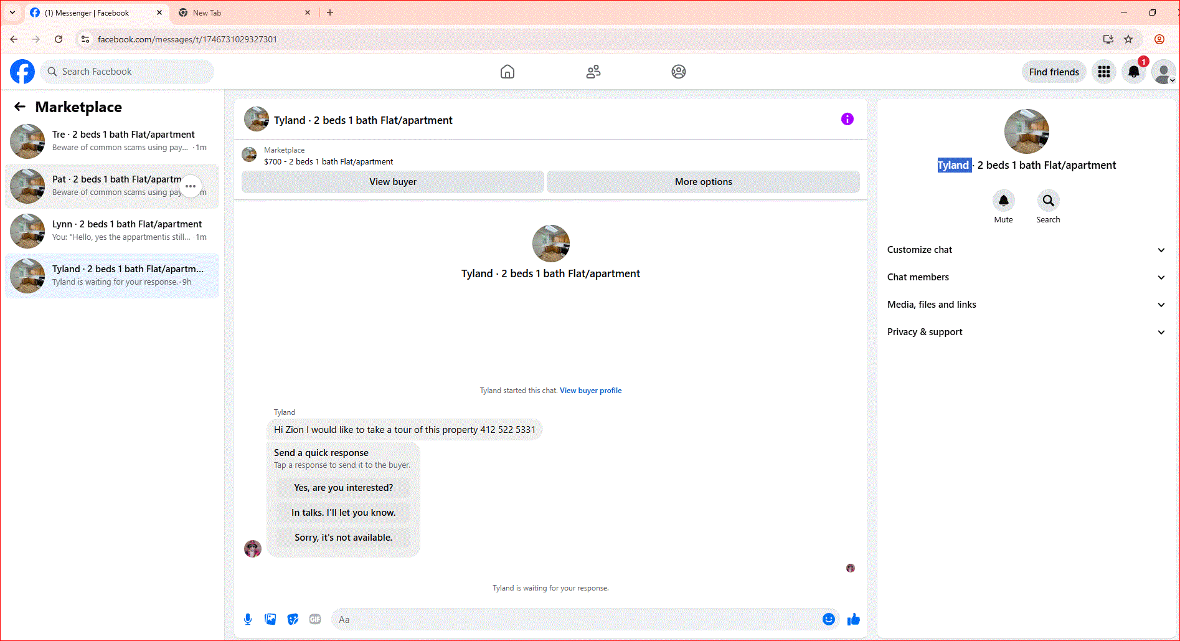This screenshot has width=1180, height=641.
Task: Click the Search Facebook field
Action: point(128,72)
